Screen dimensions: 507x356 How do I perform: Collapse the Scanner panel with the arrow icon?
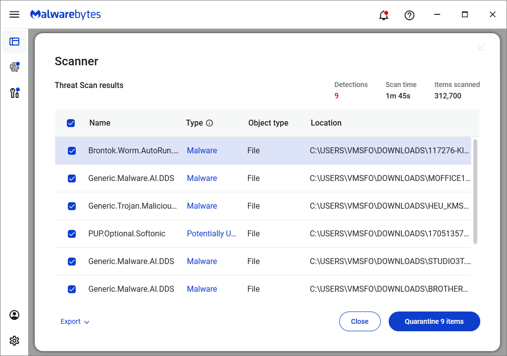pyautogui.click(x=482, y=47)
